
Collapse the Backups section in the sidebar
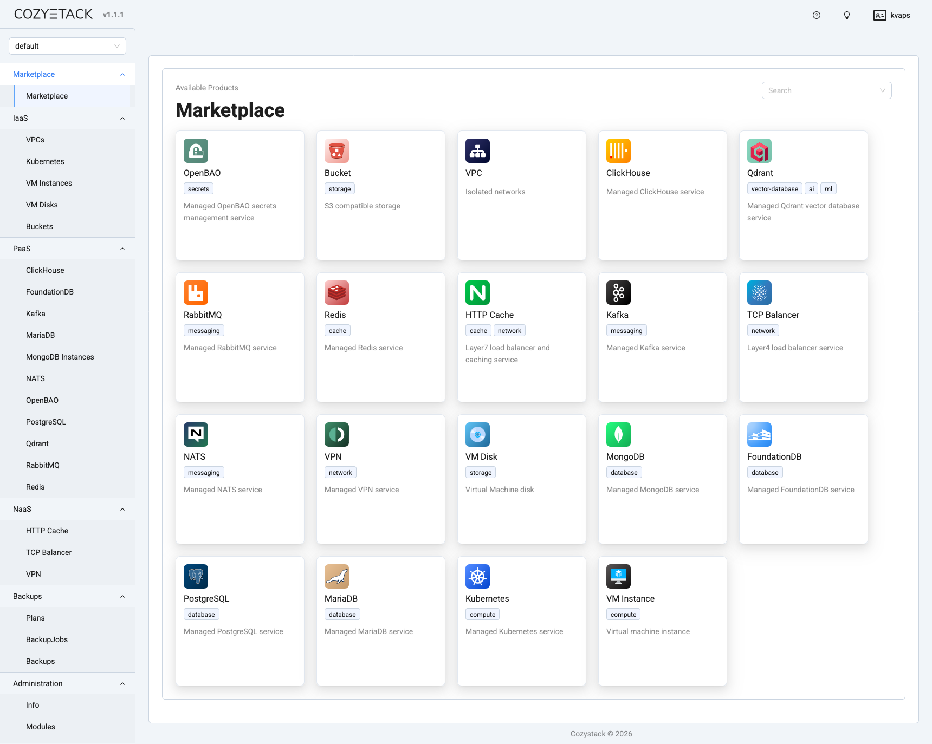(122, 596)
